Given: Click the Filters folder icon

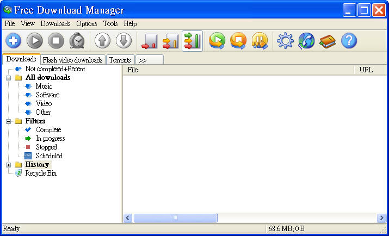Looking at the screenshot, I should [x=18, y=121].
